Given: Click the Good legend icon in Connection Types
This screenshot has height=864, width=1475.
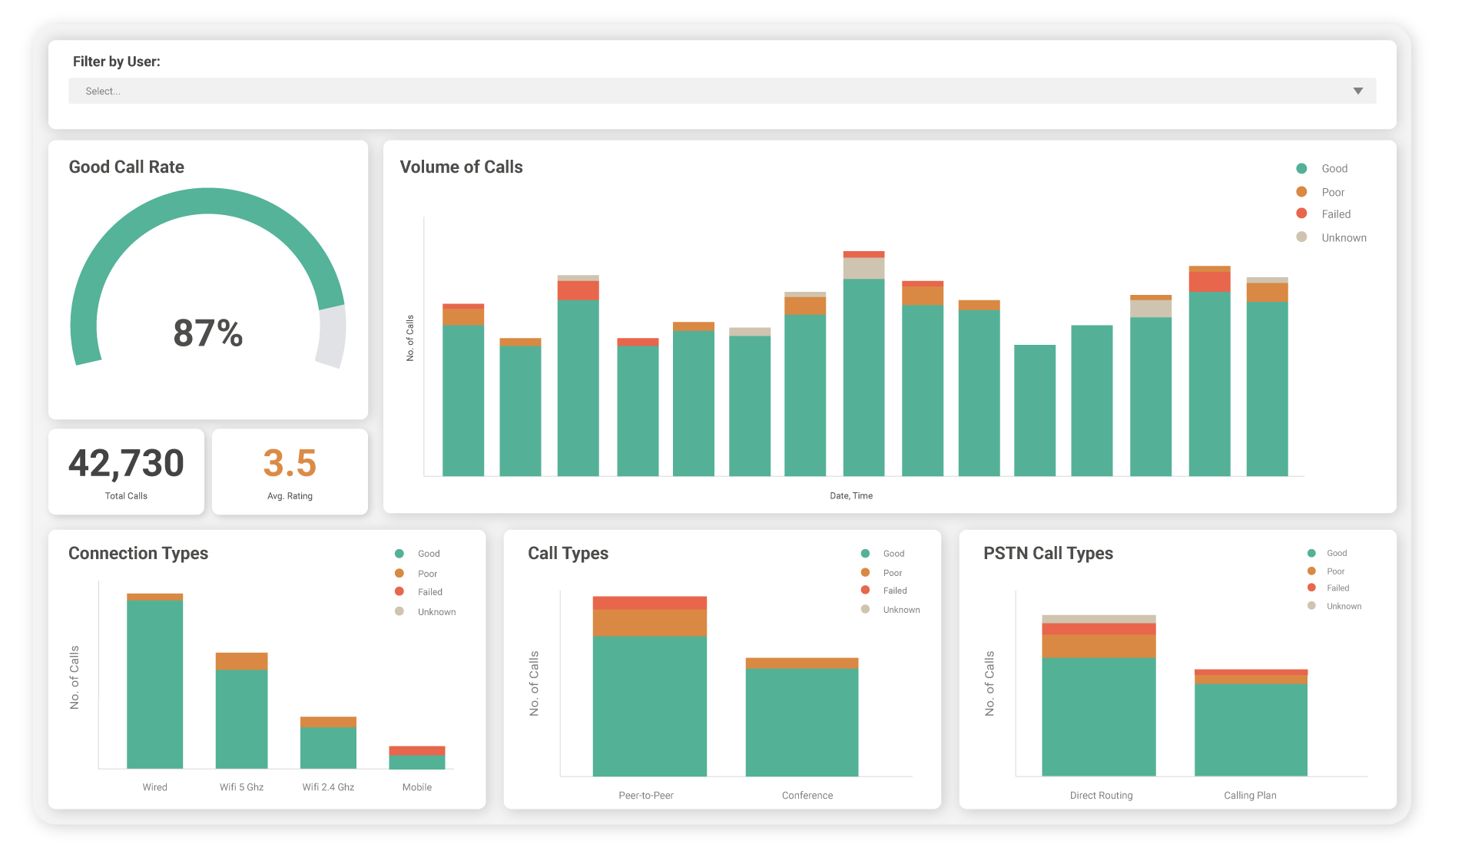Looking at the screenshot, I should 399,553.
